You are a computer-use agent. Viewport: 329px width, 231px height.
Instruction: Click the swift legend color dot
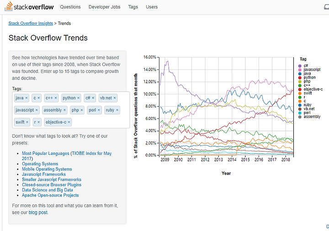300,93
